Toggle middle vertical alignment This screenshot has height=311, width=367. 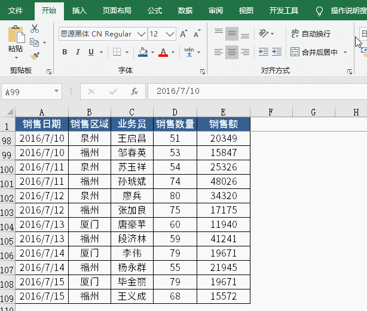[232, 33]
